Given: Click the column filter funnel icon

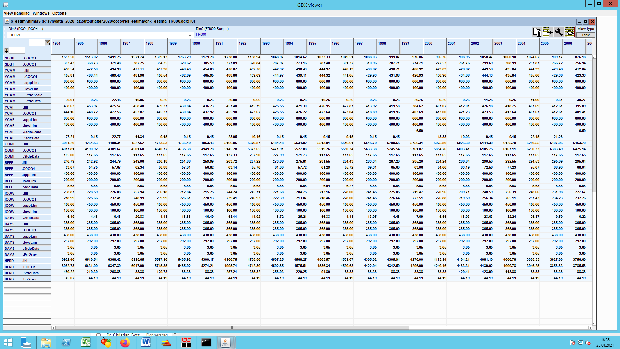Looking at the screenshot, I should (x=47, y=42).
